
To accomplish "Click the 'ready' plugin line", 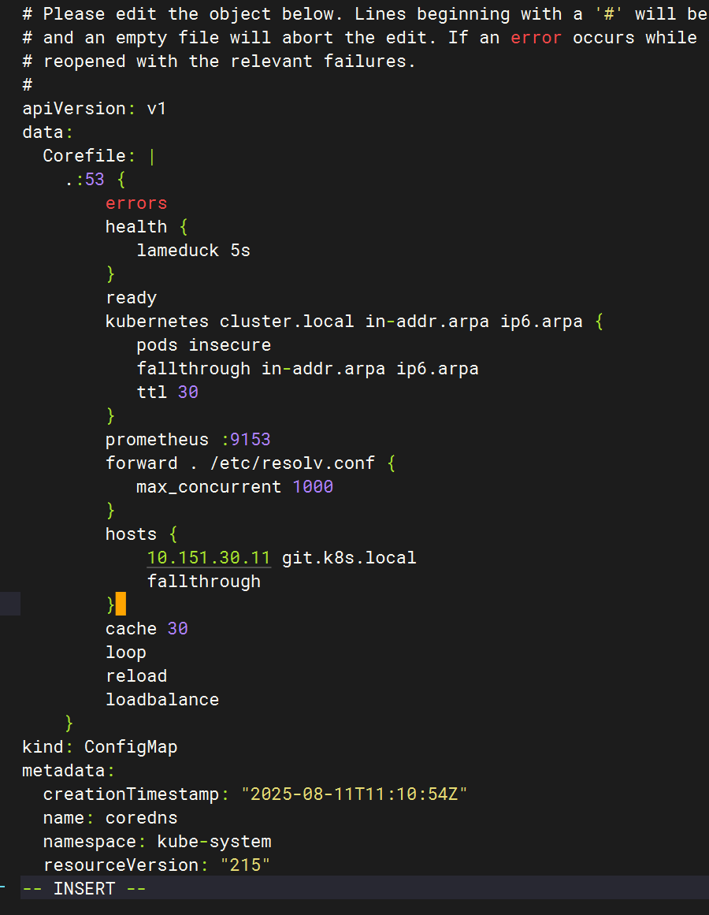I will point(132,298).
